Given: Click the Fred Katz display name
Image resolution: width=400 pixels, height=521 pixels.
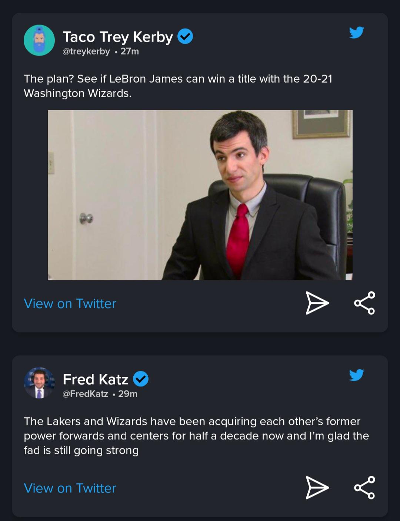Looking at the screenshot, I should click(x=95, y=379).
